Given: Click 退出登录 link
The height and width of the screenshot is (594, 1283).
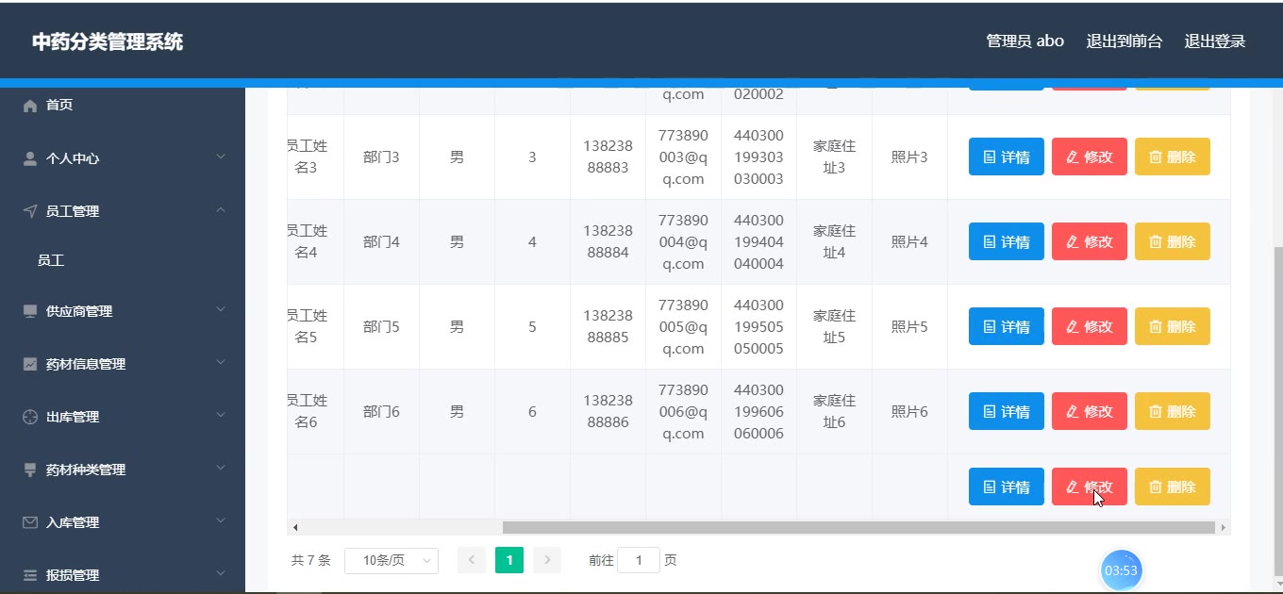Looking at the screenshot, I should [1215, 41].
